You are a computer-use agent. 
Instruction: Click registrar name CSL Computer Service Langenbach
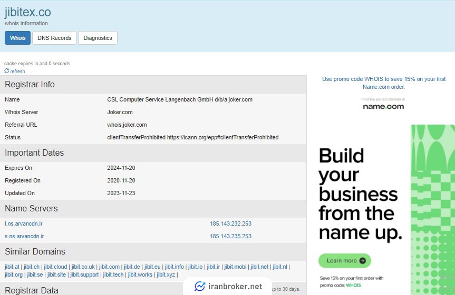(x=180, y=99)
